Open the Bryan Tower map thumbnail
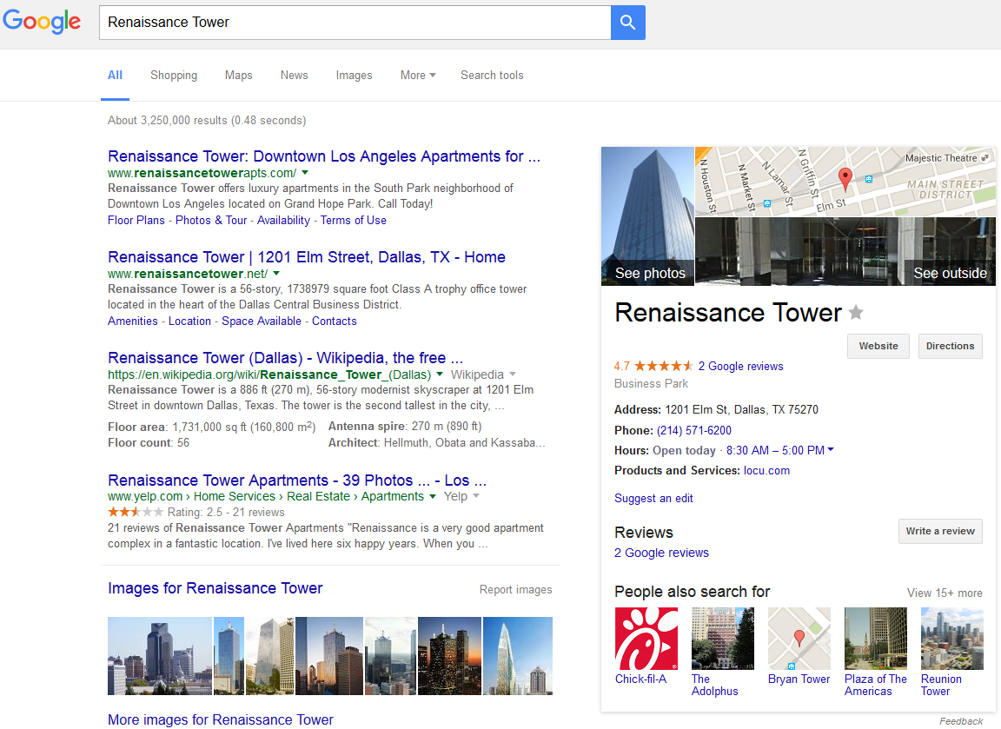This screenshot has width=1001, height=729. [x=799, y=639]
